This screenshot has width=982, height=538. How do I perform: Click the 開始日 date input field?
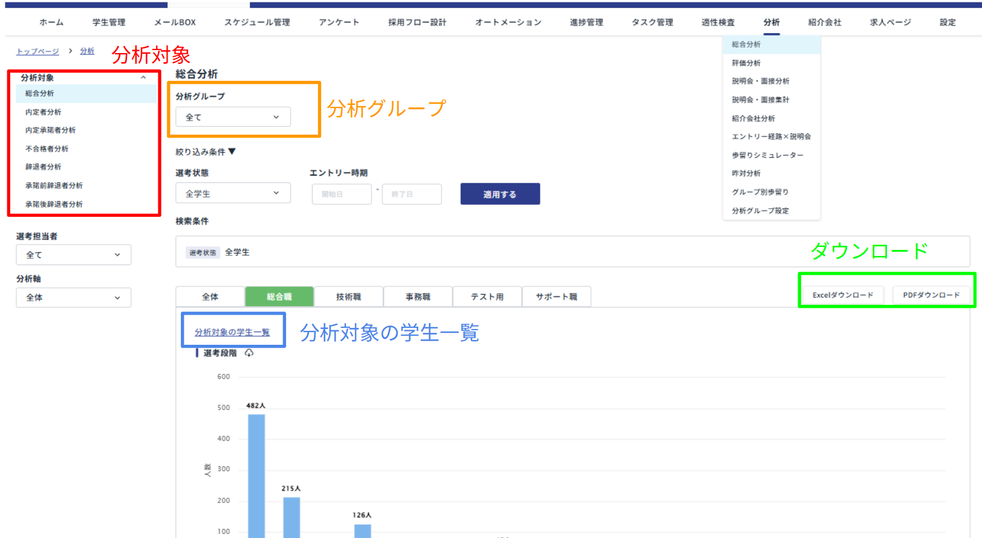click(x=342, y=194)
